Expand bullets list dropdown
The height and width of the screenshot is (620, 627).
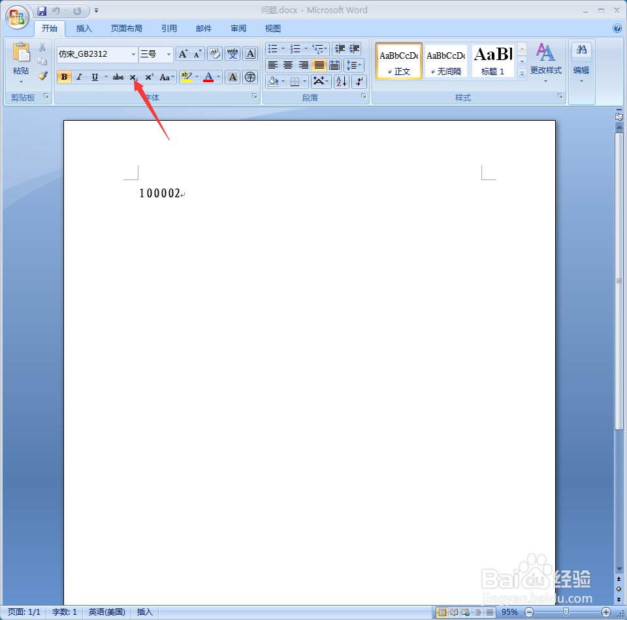point(283,49)
